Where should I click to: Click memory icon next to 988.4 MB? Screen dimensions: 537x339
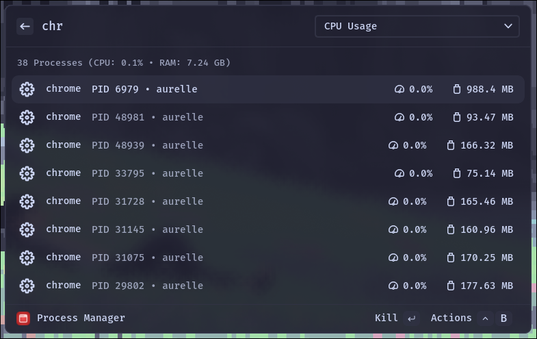[x=456, y=89]
